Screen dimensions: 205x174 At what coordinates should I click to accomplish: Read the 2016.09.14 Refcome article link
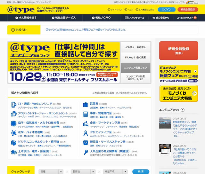tap(184, 156)
